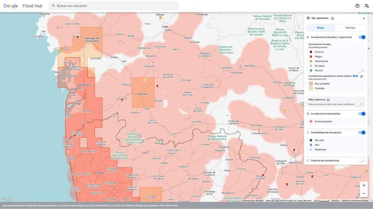Open the Términos link
This screenshot has width=373, height=209.
[335, 201]
